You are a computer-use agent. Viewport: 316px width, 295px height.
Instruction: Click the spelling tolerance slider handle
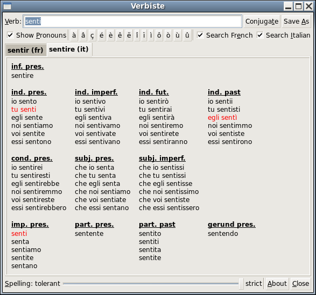pos(241,284)
